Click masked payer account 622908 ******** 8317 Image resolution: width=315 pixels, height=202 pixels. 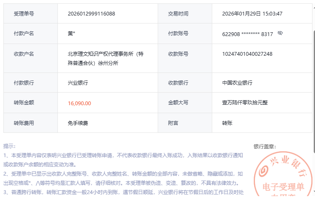coord(247,34)
